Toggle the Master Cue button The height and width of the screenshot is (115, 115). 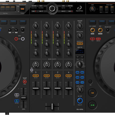(80, 44)
